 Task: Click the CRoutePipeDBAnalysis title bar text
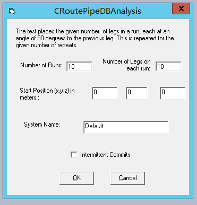98,11
